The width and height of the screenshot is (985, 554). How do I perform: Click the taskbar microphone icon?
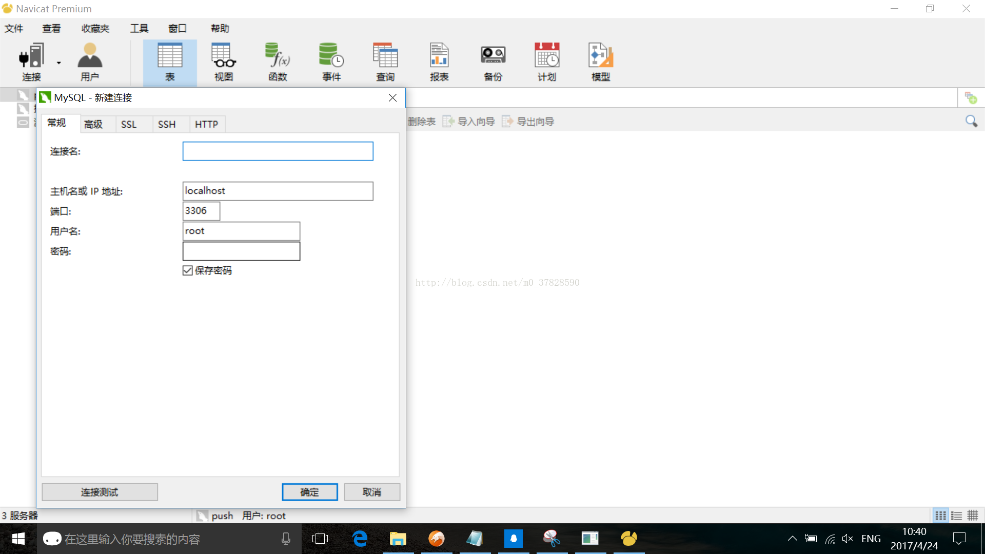286,539
